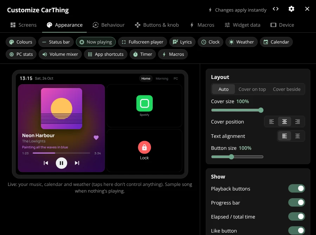
Task: Click the Neon Harbour album cover
Action: coord(61,108)
